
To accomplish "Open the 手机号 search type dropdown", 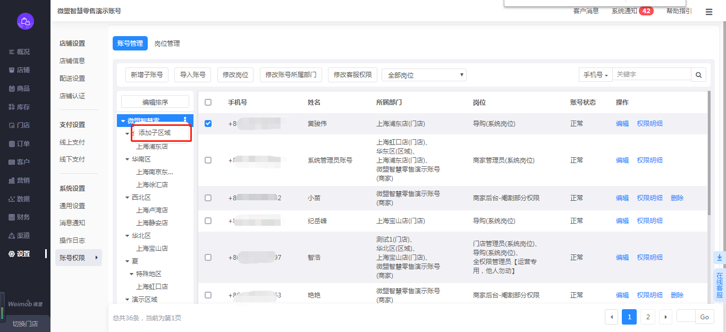I will (x=595, y=75).
